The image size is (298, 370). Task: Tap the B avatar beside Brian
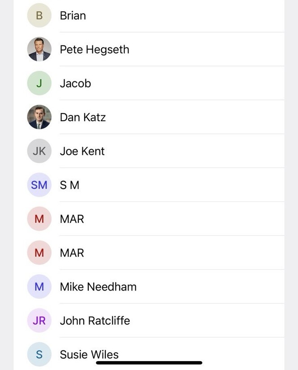coord(39,16)
